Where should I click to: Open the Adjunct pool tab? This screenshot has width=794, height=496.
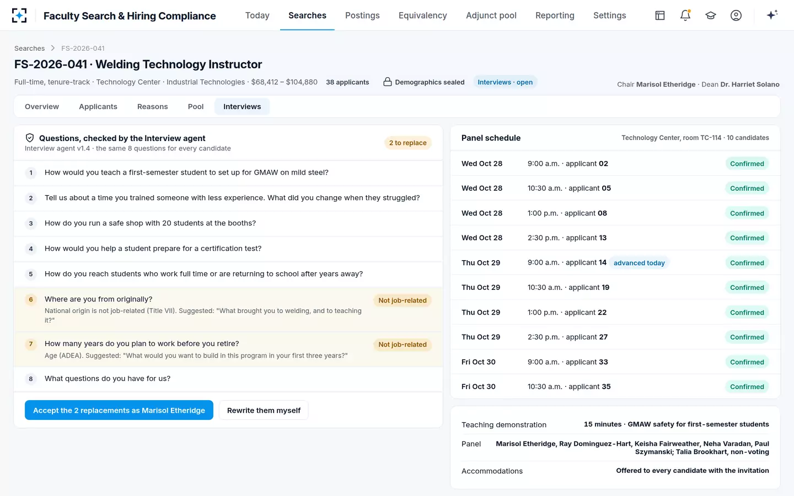coord(491,15)
